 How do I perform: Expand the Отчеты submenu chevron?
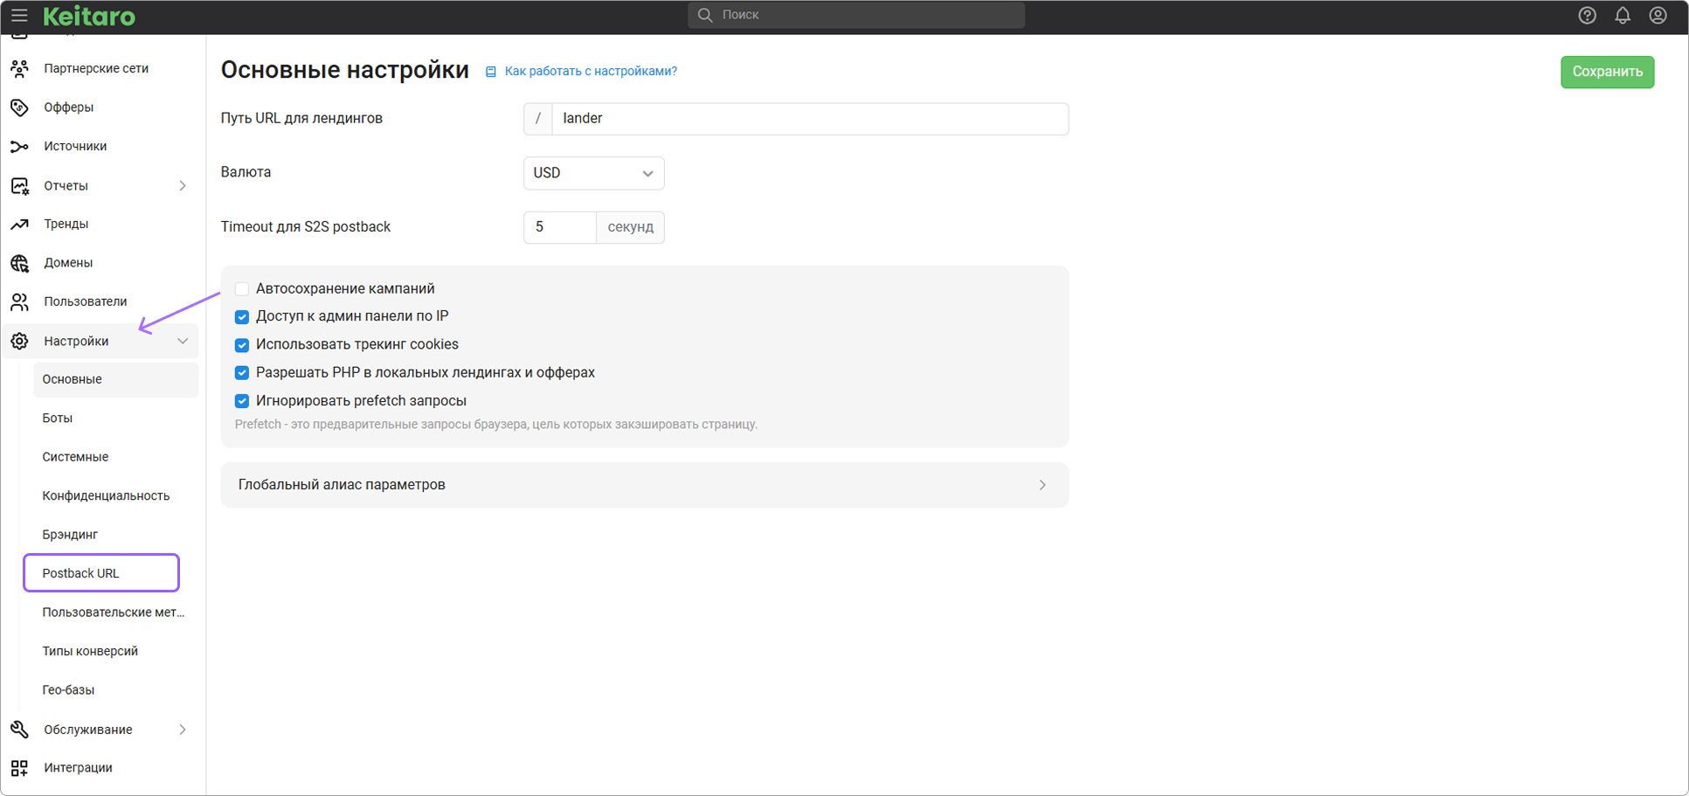(183, 186)
